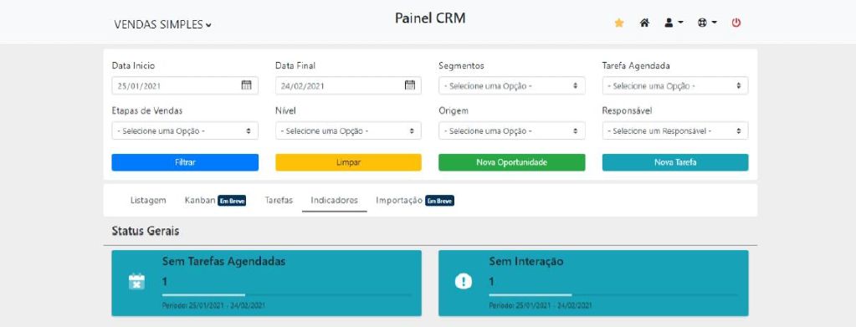Click the red power logout icon
This screenshot has height=327, width=856.
tap(736, 23)
